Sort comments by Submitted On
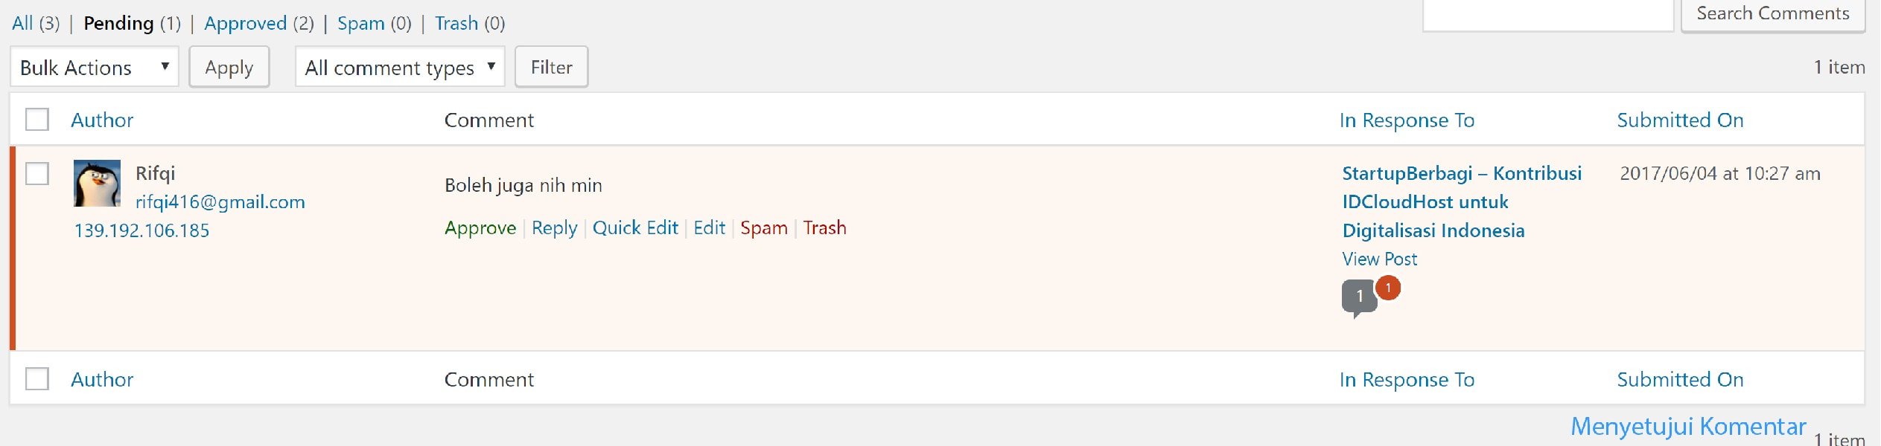The height and width of the screenshot is (446, 1881). (x=1679, y=120)
